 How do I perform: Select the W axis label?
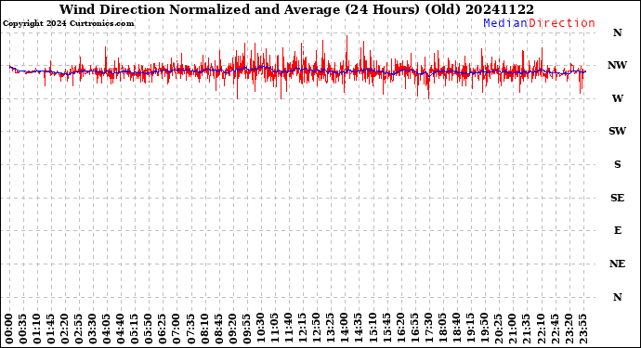[x=618, y=98]
